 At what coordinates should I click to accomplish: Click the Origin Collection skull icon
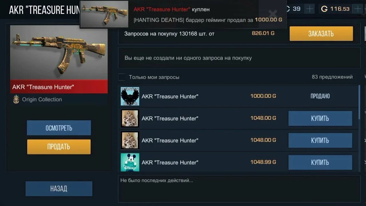16,99
